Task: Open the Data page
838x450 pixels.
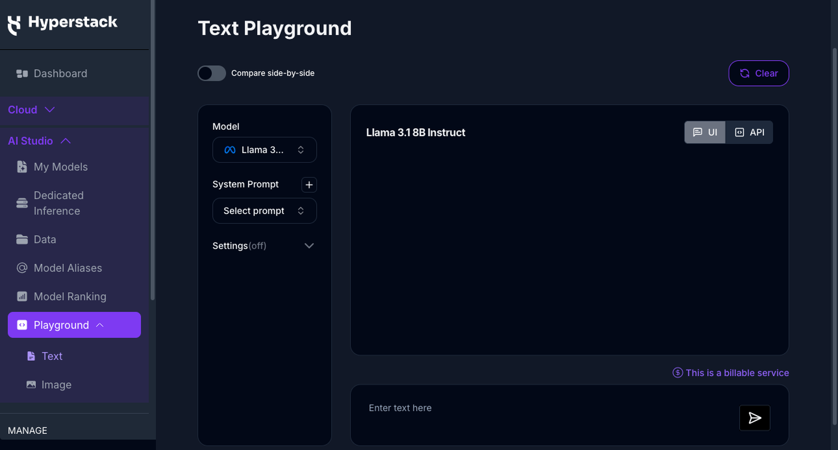Action: coord(45,239)
